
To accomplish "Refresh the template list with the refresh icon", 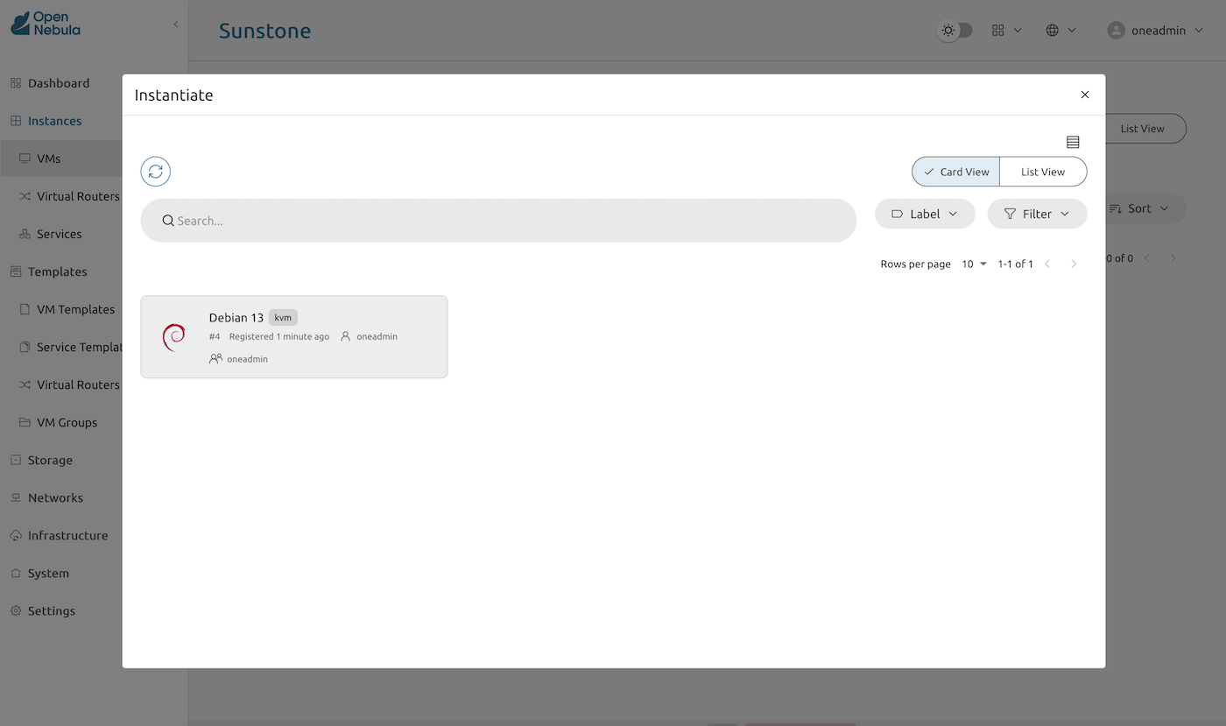I will (x=155, y=171).
